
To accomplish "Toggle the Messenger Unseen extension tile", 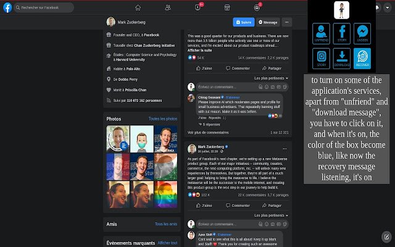I will click(x=362, y=33).
